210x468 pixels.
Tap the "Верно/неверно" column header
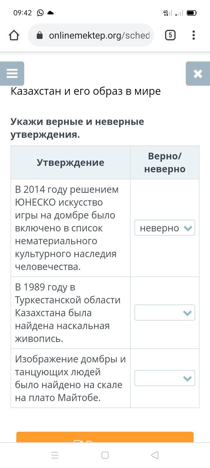[x=164, y=162]
